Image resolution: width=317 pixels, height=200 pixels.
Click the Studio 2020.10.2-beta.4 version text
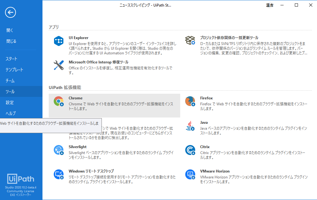(x=21, y=187)
